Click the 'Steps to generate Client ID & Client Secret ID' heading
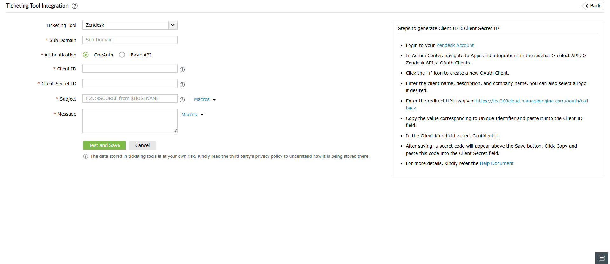The width and height of the screenshot is (610, 264). (x=448, y=28)
